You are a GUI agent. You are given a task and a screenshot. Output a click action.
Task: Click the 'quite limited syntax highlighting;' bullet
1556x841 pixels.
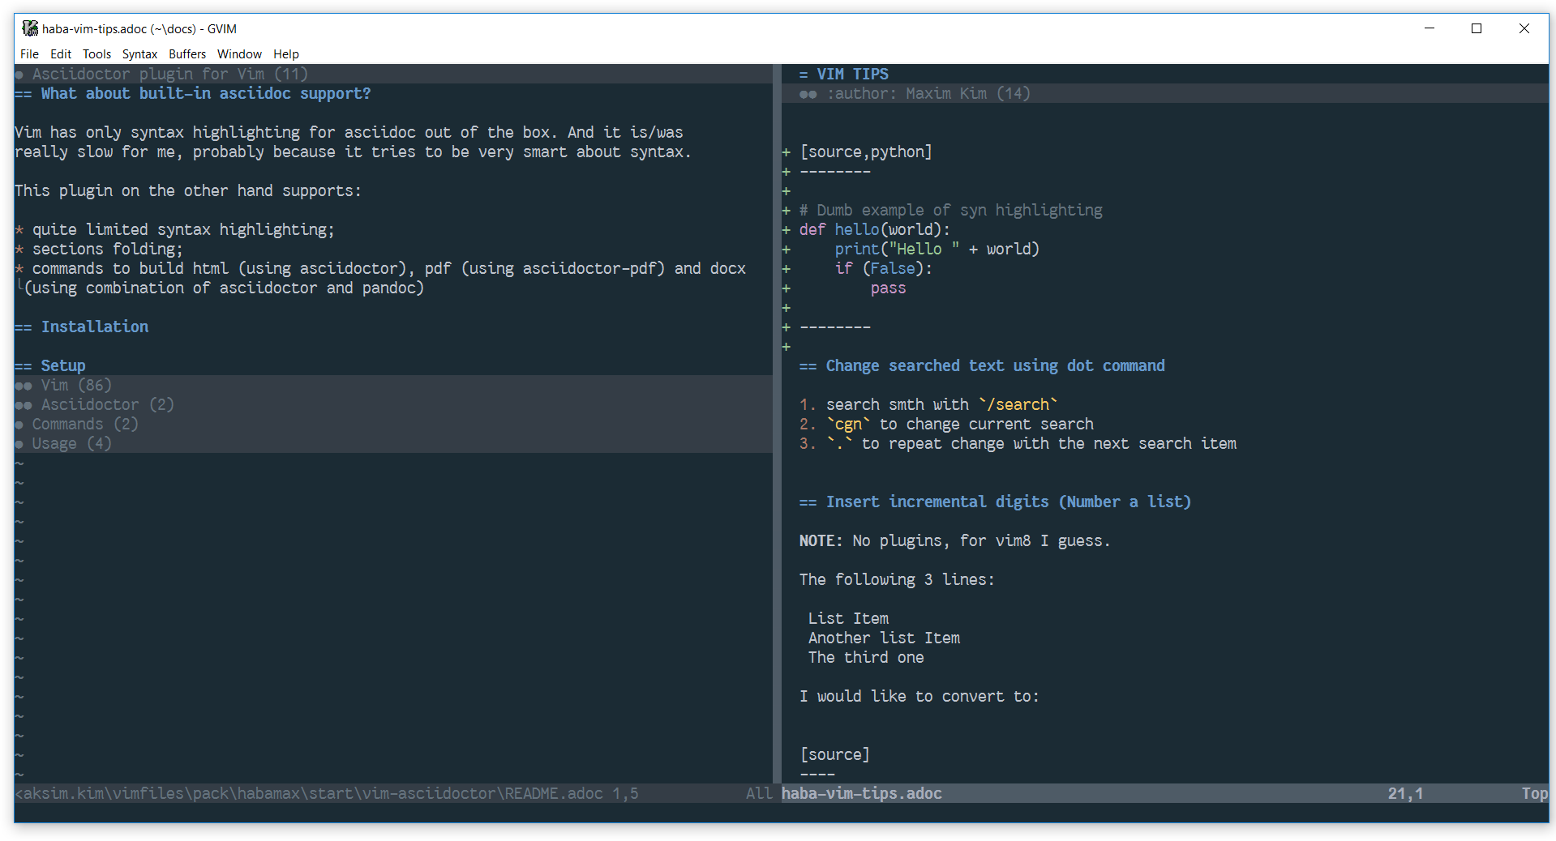coord(174,229)
